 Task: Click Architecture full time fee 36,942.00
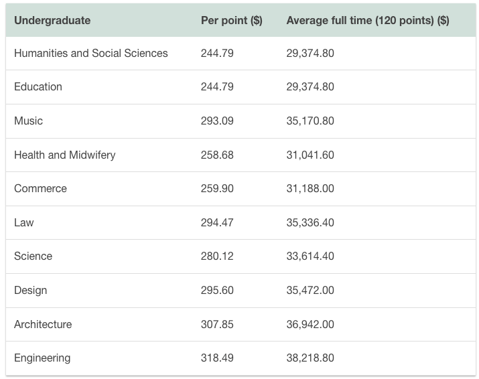click(x=310, y=324)
